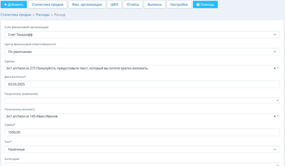Expand the Тип dropdown showing Наличные
Screen dimensions: 285x166
coord(142,149)
